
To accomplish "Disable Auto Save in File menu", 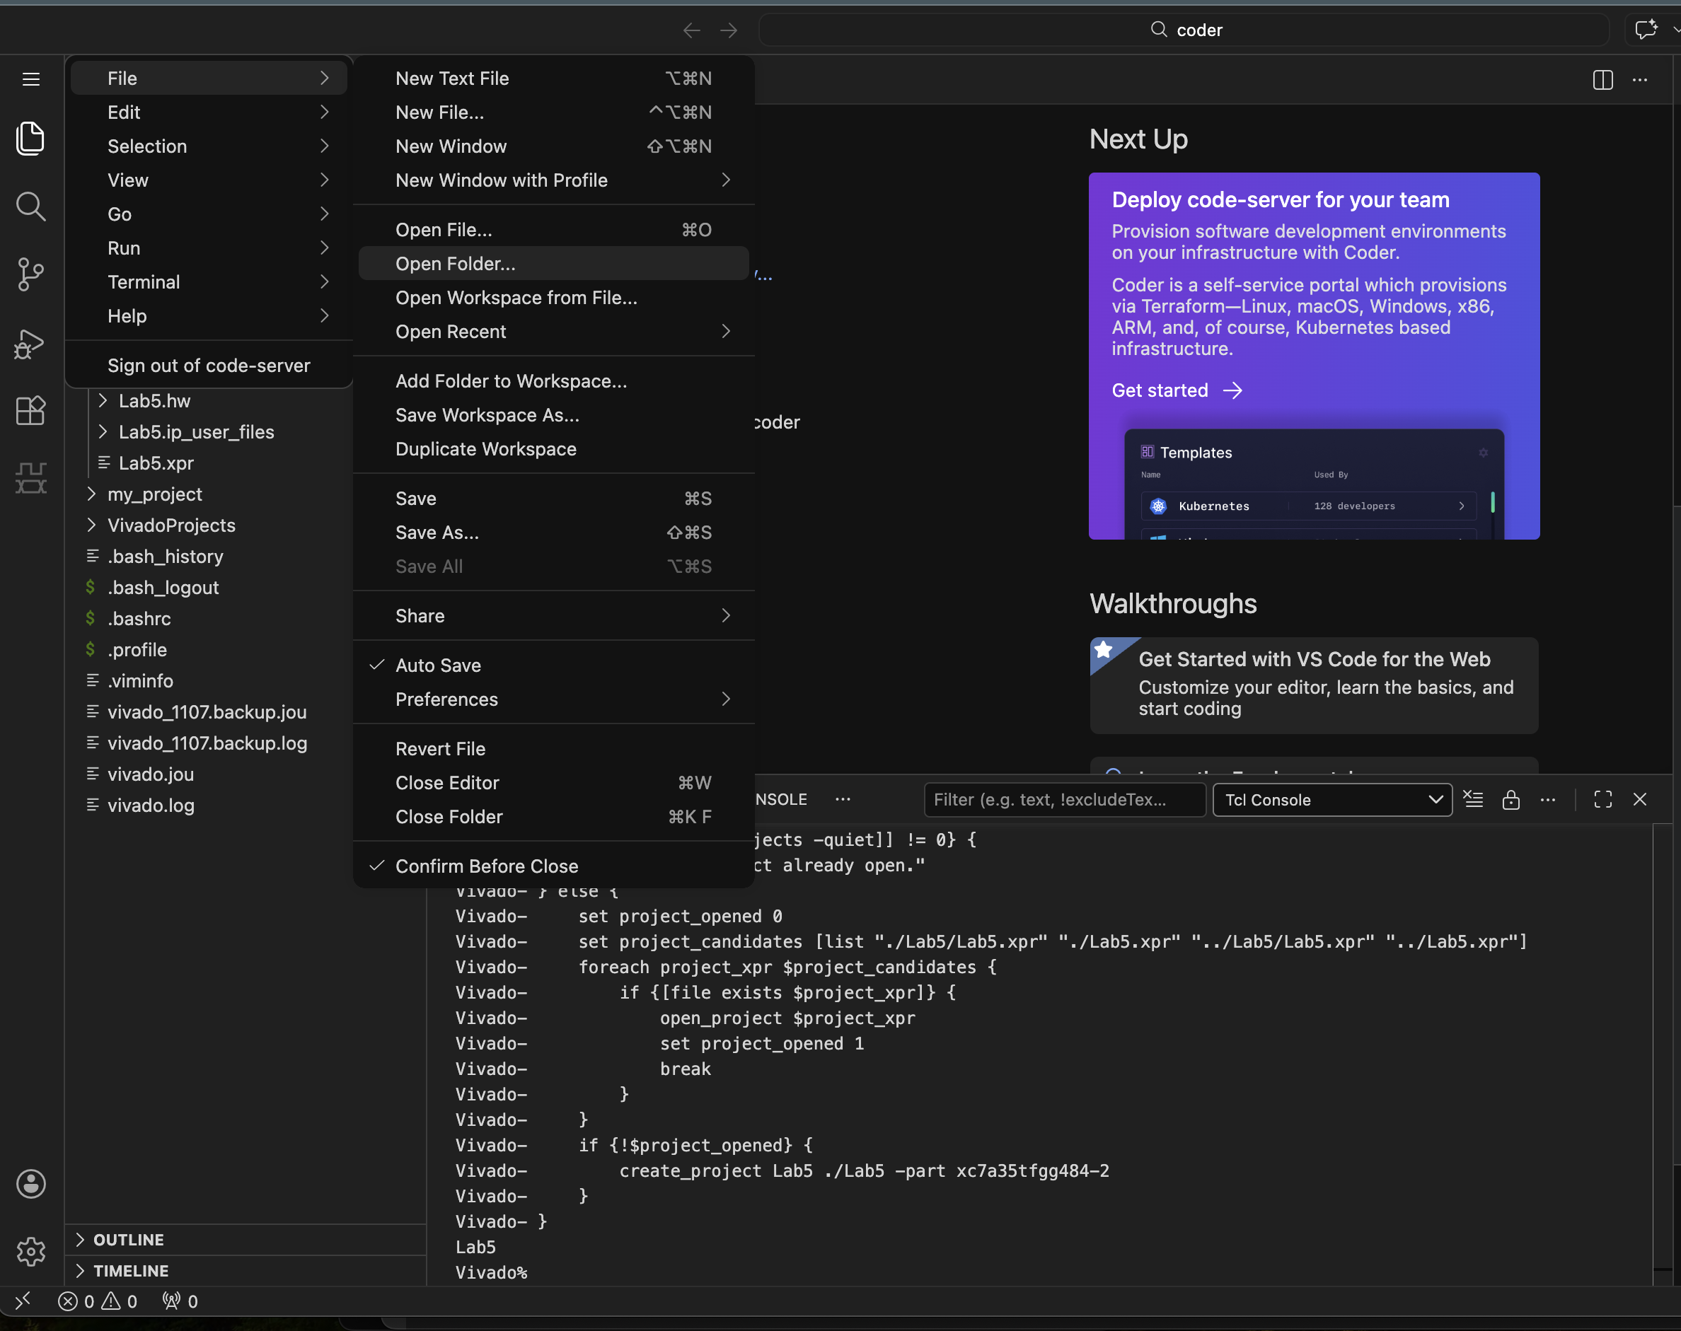I will [437, 665].
